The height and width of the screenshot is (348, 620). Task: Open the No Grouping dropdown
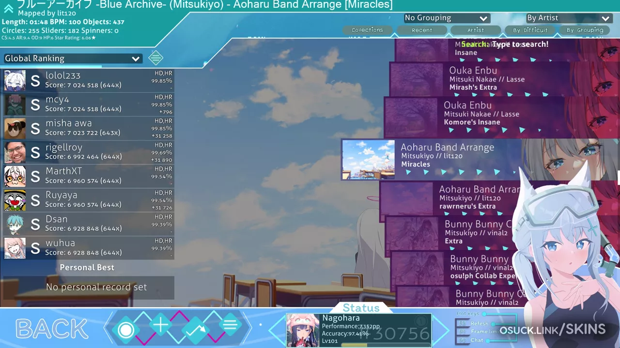pyautogui.click(x=447, y=18)
